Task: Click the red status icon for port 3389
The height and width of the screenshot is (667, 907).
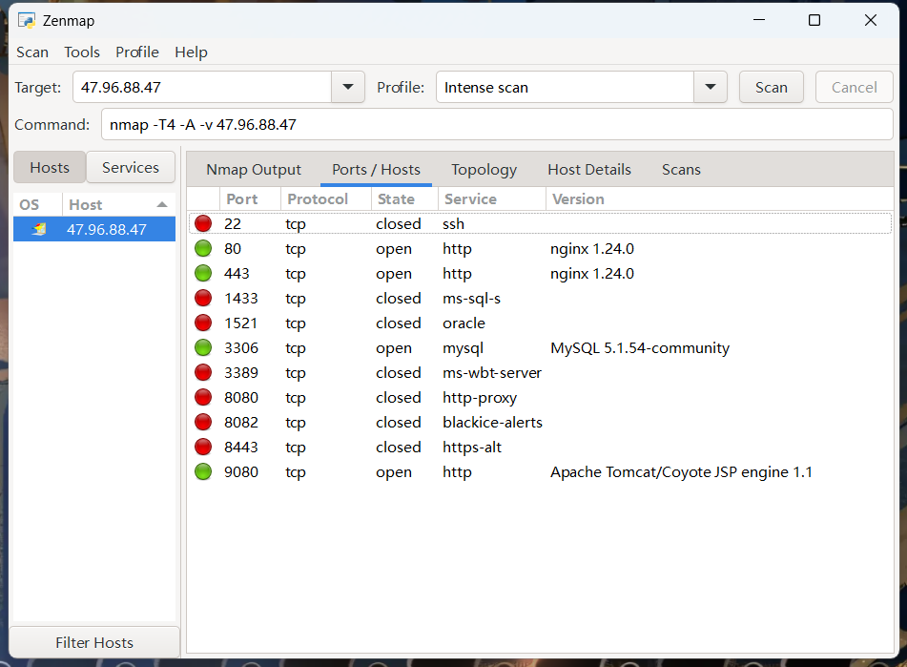Action: point(203,372)
